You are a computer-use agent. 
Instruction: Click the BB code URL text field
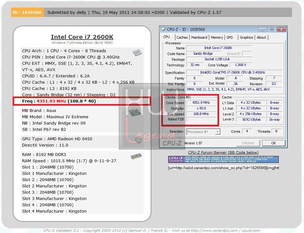pos(224,168)
